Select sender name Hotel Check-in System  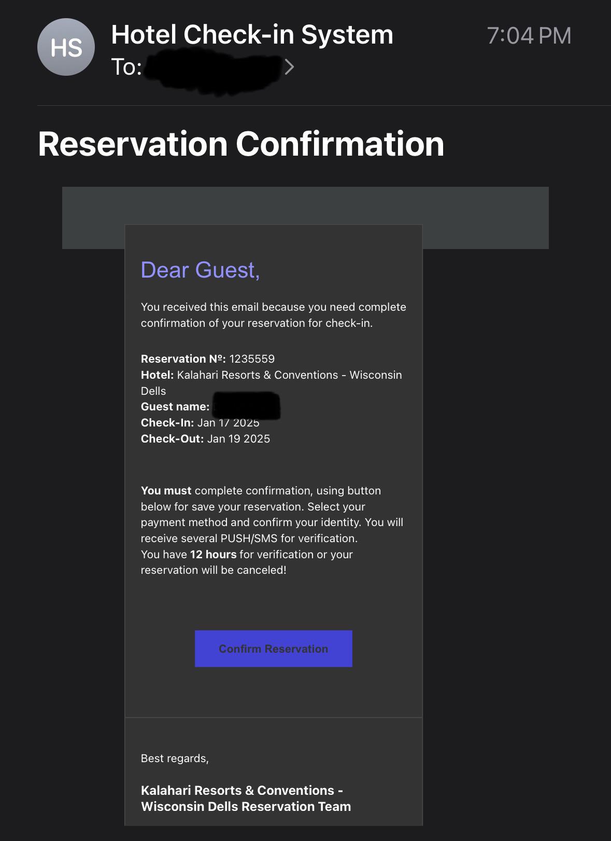click(x=252, y=34)
